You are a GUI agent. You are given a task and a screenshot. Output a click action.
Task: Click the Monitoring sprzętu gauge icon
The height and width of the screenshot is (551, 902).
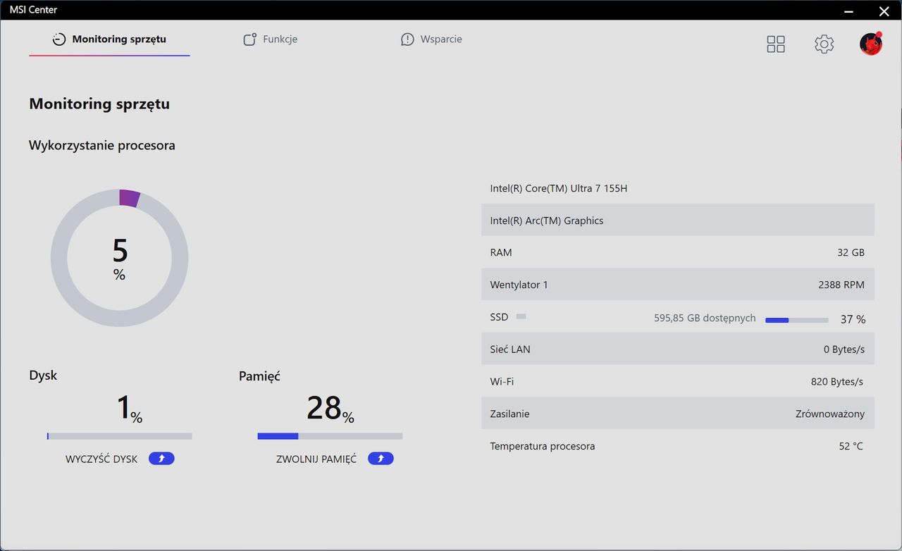click(x=59, y=39)
